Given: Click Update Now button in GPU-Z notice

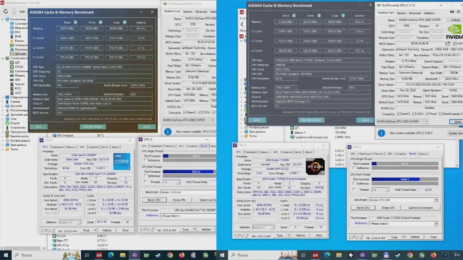Looking at the screenshot, I should click(456, 133).
